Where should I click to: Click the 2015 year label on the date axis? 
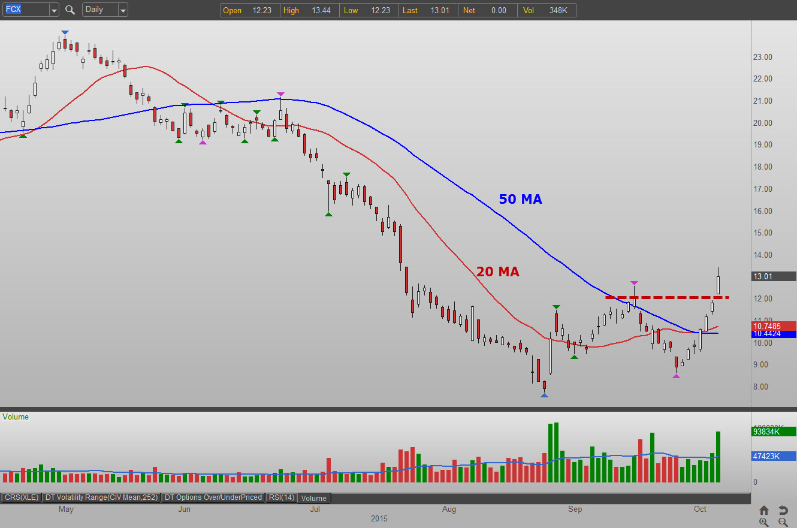pyautogui.click(x=379, y=518)
